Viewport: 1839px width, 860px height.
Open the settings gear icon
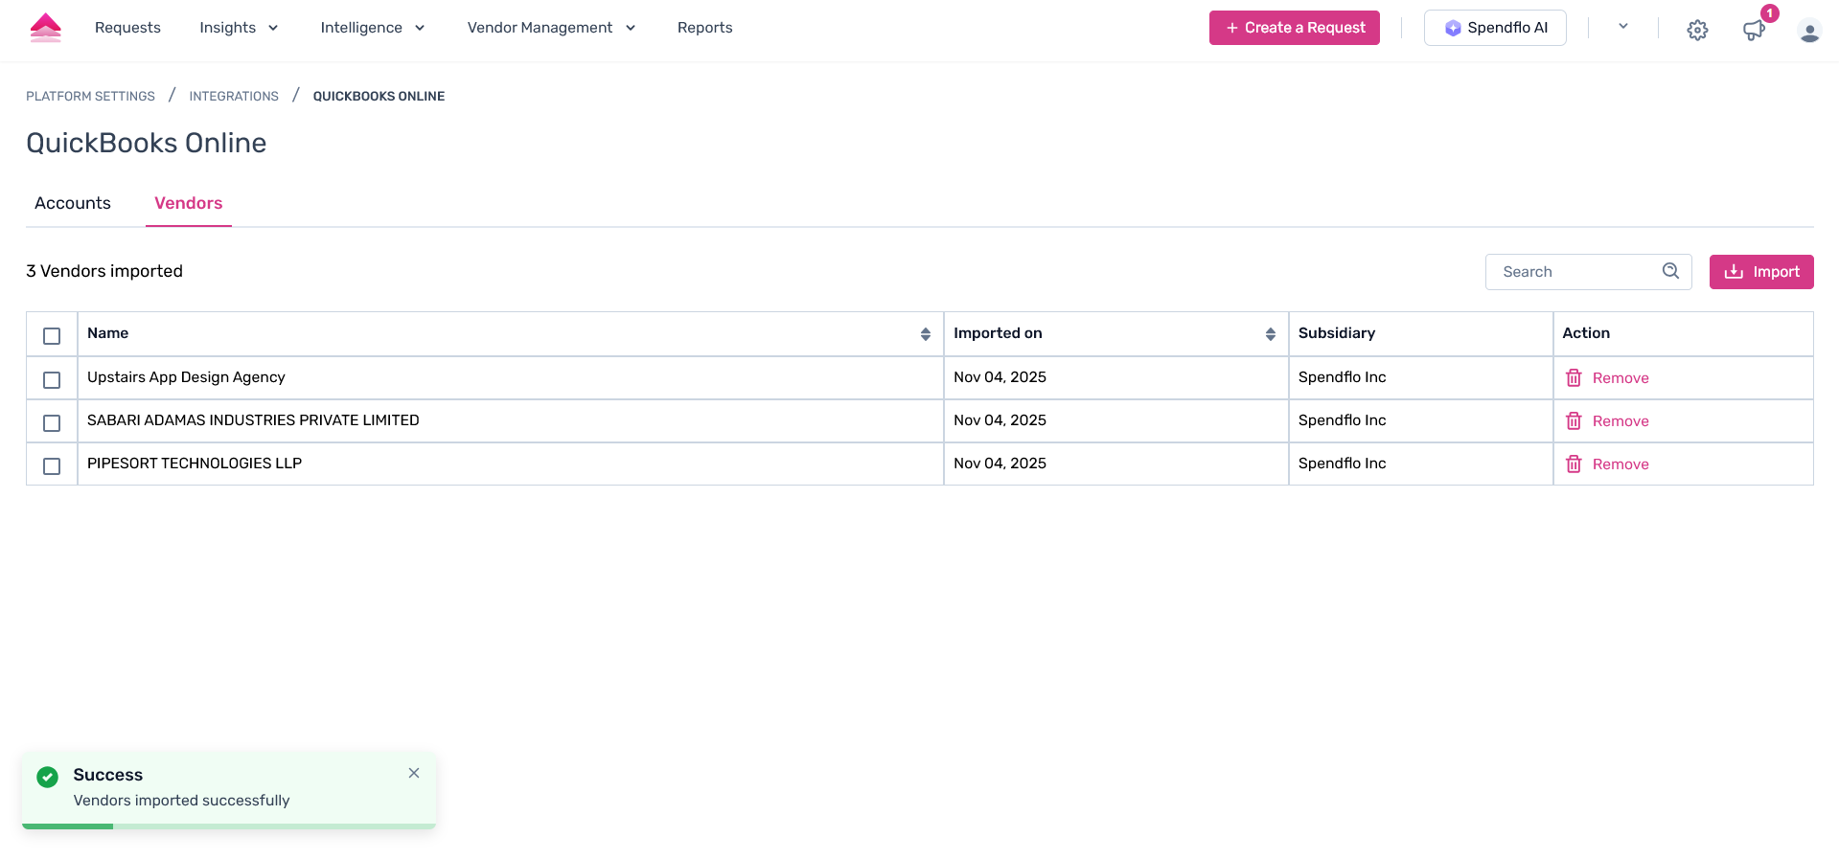(x=1697, y=31)
